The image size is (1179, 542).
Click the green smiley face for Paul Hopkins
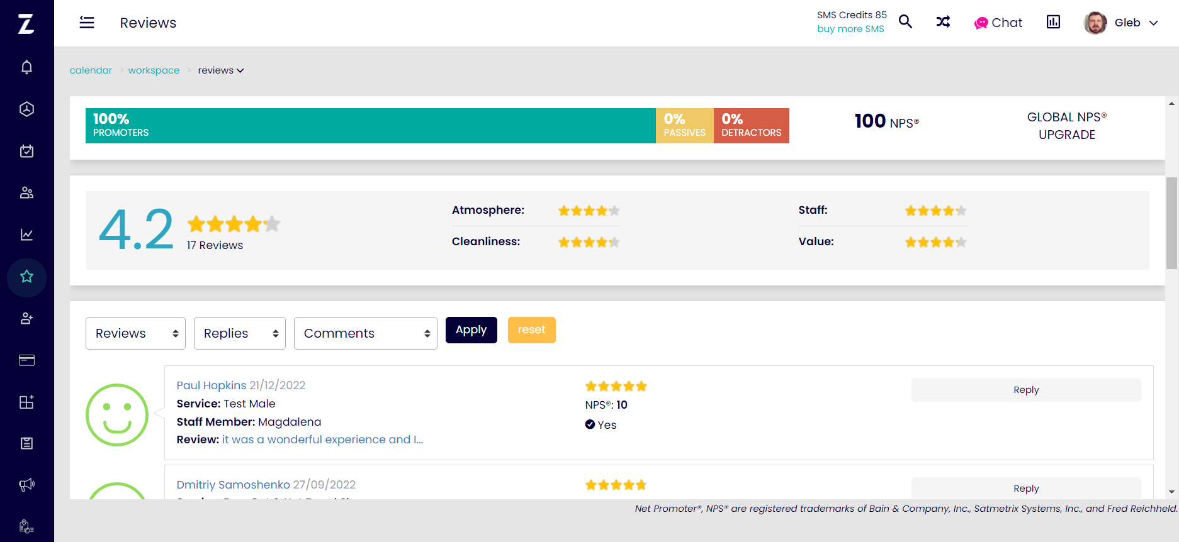pos(117,415)
